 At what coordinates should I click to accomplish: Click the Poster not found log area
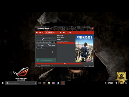46,53
